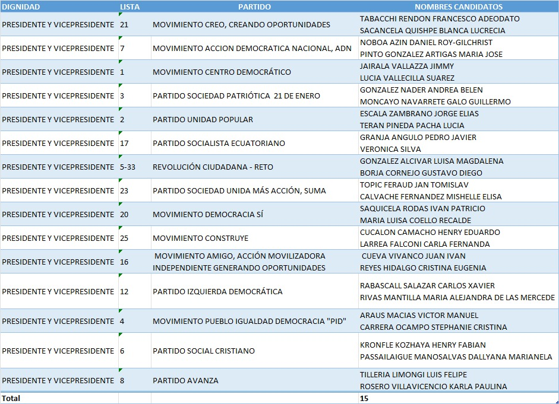Image resolution: width=559 pixels, height=404 pixels.
Task: Select candidate PASSAILAIGUE MANOSALVAS DALLYANA MARIANELA
Action: pyautogui.click(x=456, y=357)
